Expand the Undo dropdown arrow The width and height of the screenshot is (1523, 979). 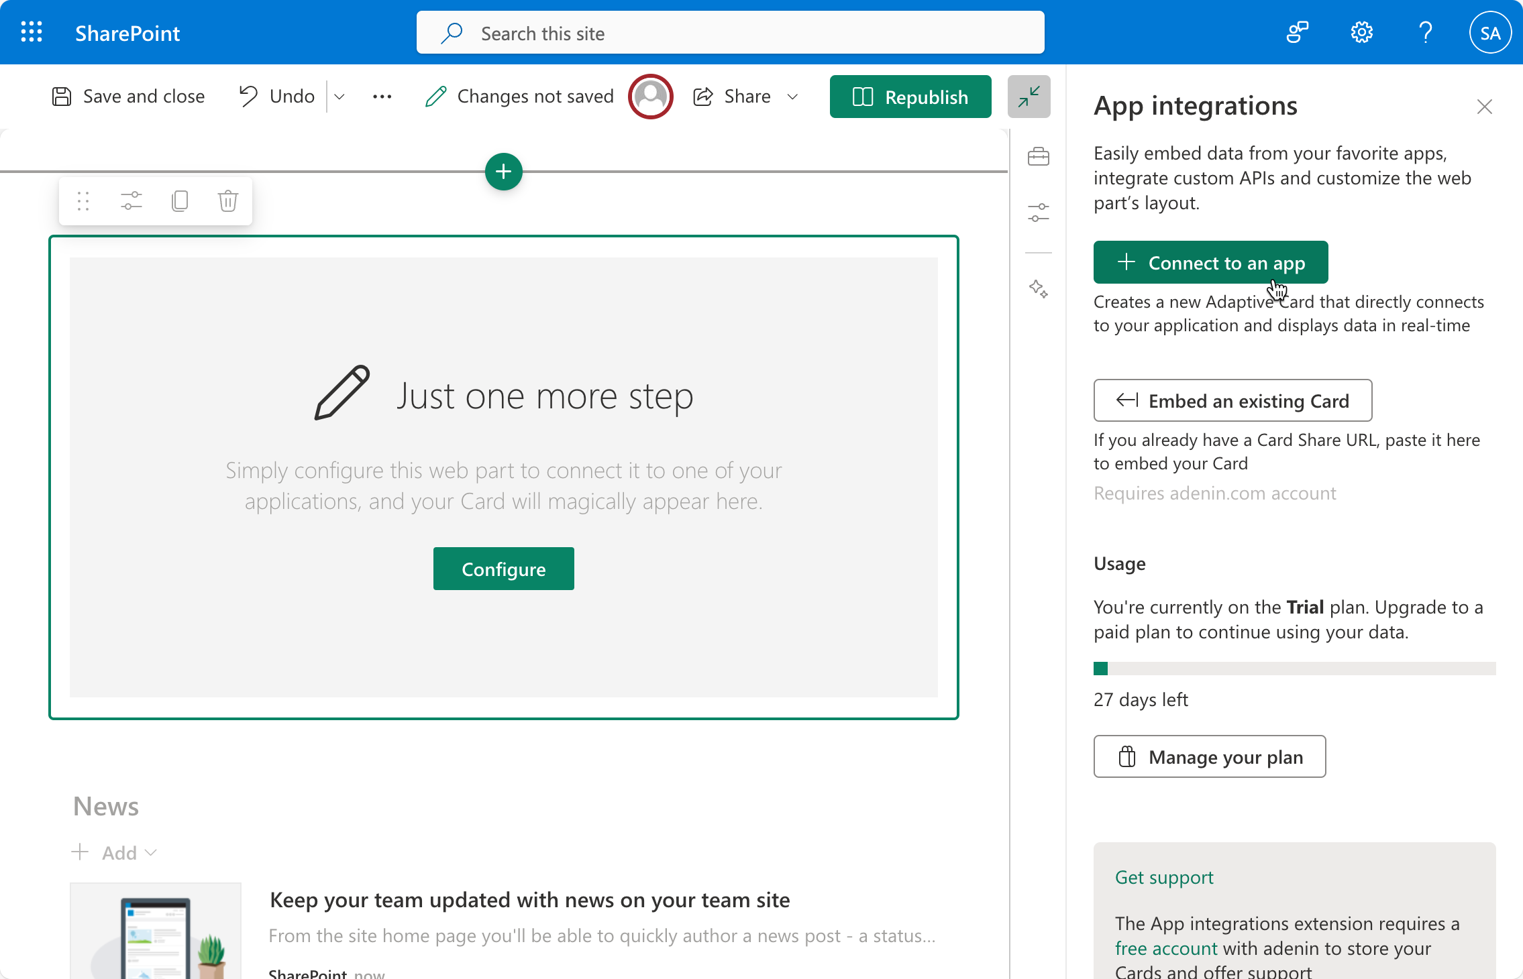coord(339,97)
